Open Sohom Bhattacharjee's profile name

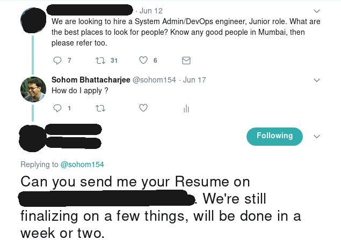(x=91, y=80)
